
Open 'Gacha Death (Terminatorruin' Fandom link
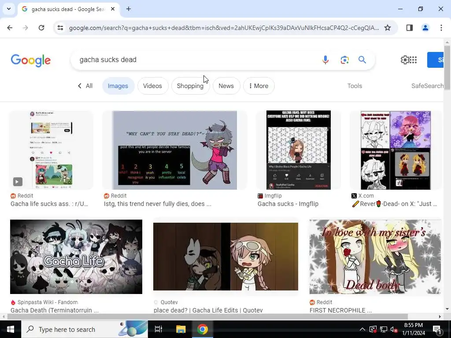point(55,310)
